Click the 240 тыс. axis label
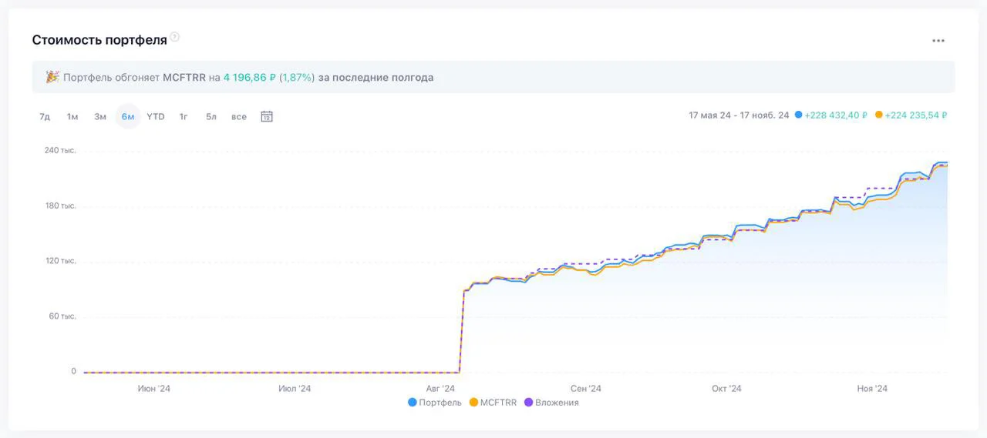This screenshot has width=987, height=438. 60,151
